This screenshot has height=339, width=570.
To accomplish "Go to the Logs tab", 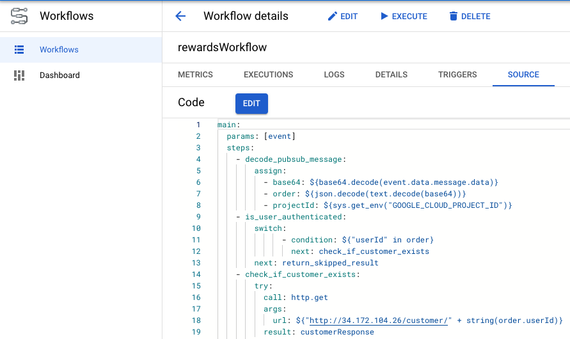I will [x=334, y=74].
